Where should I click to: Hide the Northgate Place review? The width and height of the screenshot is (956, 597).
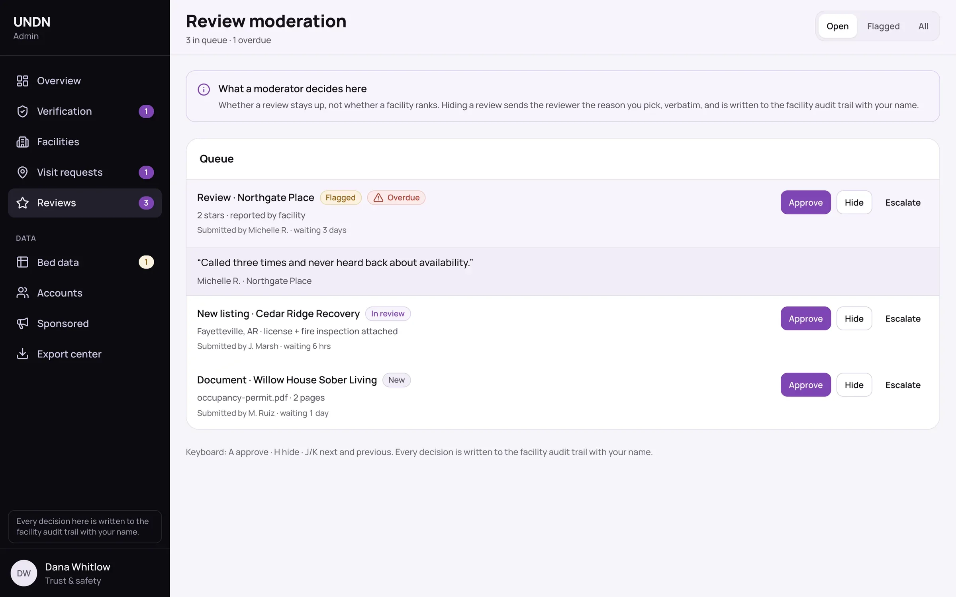pos(854,202)
